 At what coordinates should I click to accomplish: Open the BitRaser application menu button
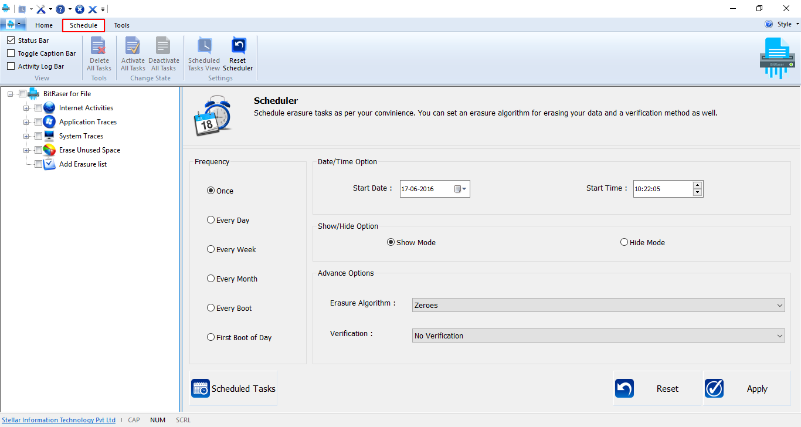click(x=13, y=25)
